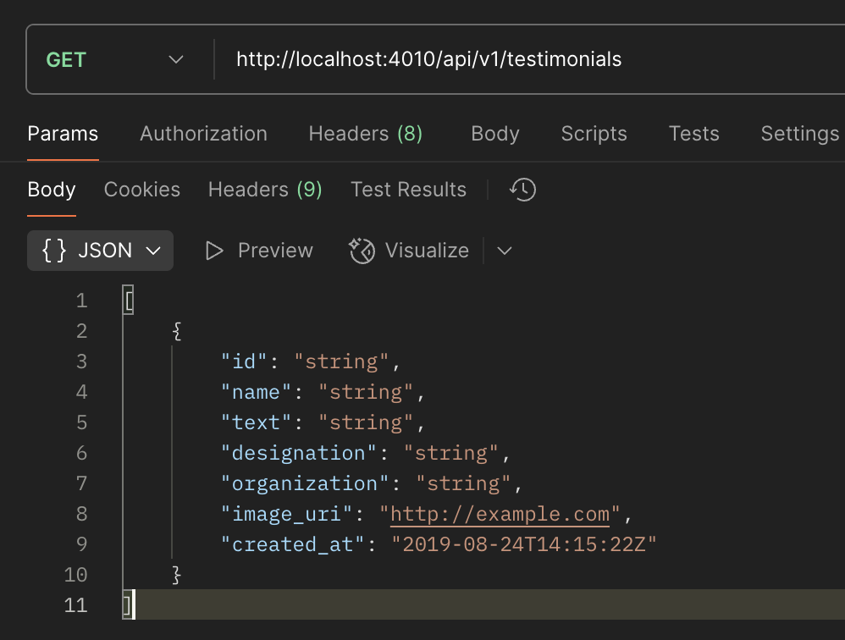This screenshot has height=640, width=845.
Task: Go to the Scripts tab
Action: 594,134
